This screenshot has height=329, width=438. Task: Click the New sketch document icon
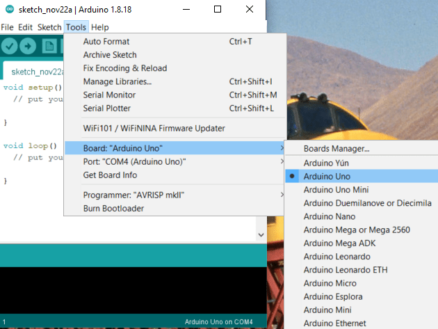[49, 46]
